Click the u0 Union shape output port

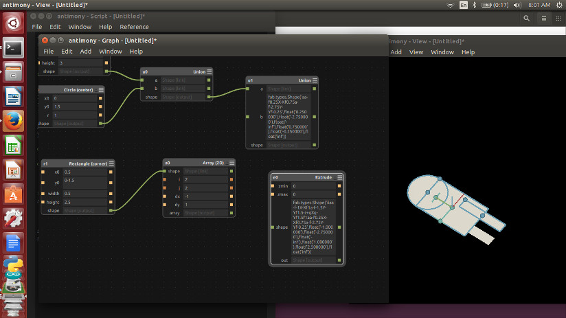209,97
